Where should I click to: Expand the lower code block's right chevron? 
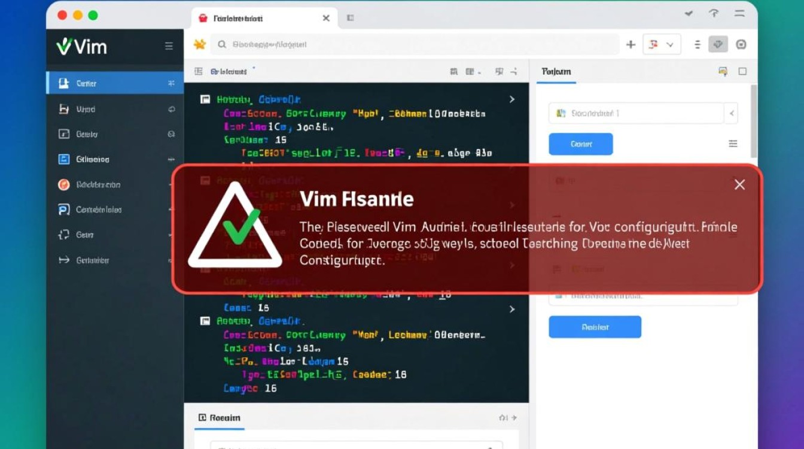(x=512, y=309)
